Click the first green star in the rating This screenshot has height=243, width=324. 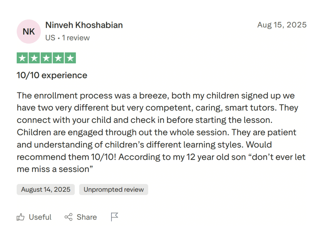click(22, 58)
